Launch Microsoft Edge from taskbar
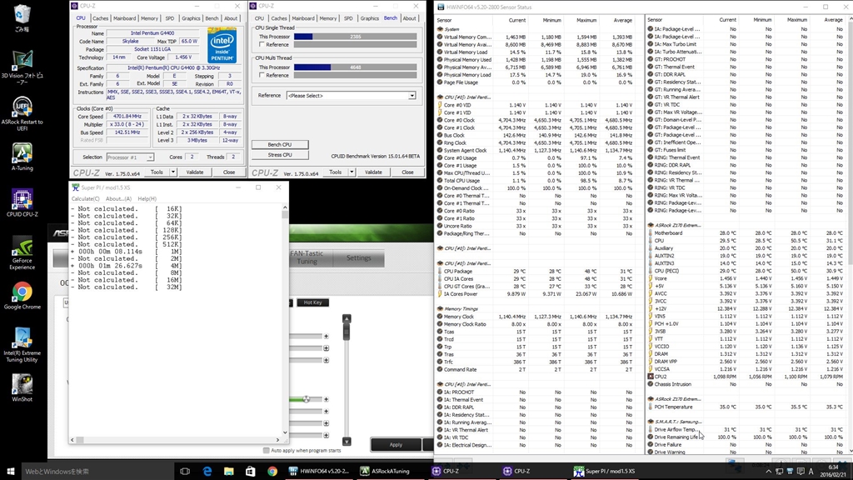Viewport: 853px width, 480px height. click(x=207, y=472)
